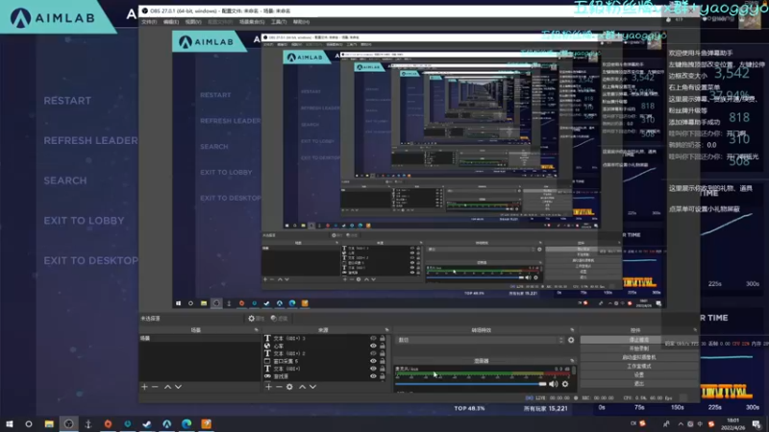769x432 pixels.
Task: Expand the system tray hidden icons chevron
Action: [681, 424]
